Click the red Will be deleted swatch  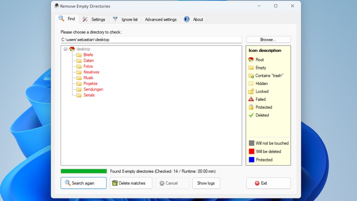click(x=251, y=151)
